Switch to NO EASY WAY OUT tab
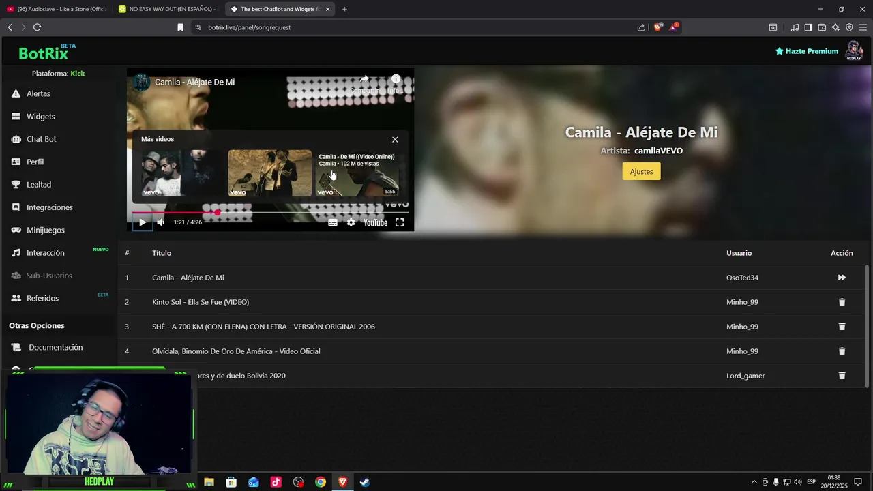 tap(168, 9)
